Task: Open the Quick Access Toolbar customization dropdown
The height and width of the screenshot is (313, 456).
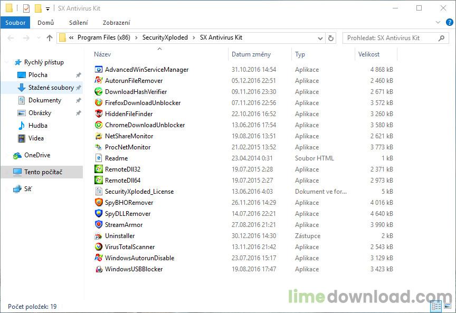Action: 47,8
